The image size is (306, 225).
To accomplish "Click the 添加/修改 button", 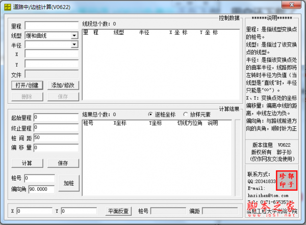I will coord(63,85).
